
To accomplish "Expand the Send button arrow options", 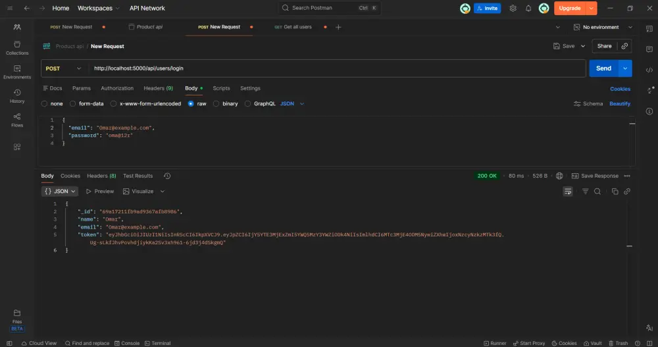I will (625, 68).
